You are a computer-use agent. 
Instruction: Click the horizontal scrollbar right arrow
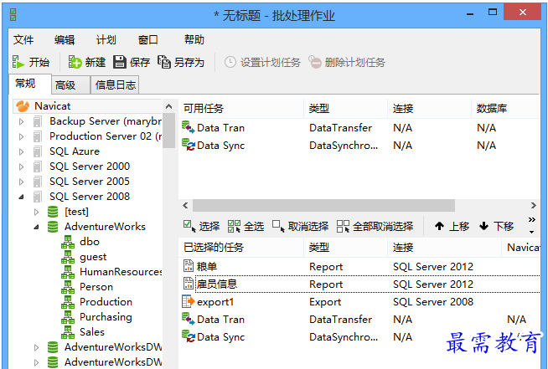(x=533, y=205)
